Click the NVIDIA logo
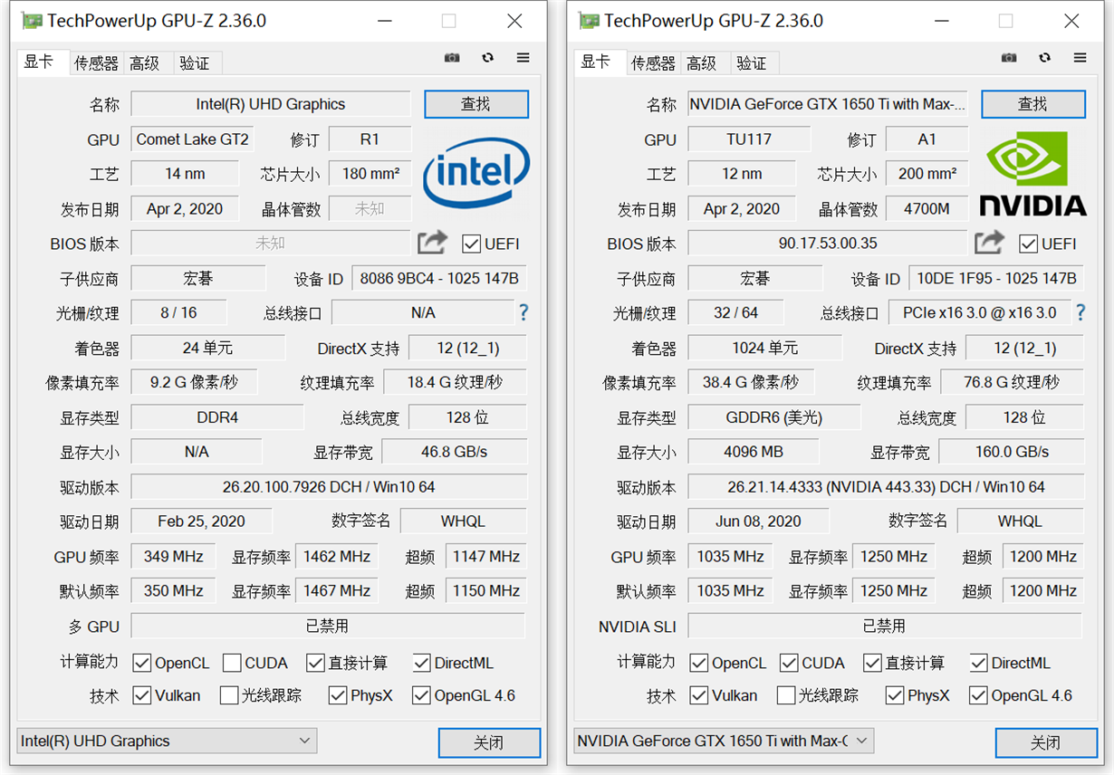 1033,174
